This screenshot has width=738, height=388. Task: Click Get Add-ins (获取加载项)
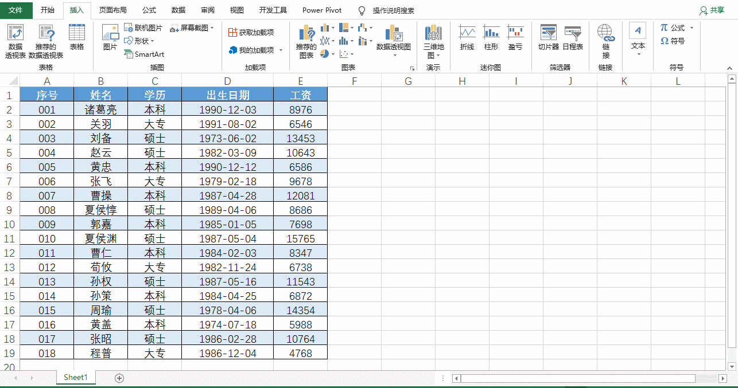click(x=251, y=33)
